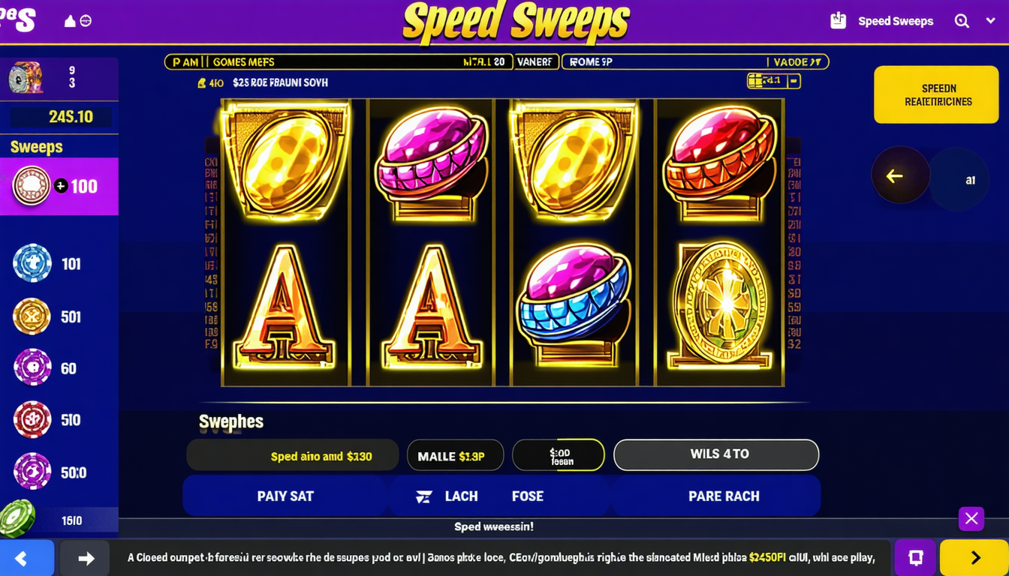
Task: Click the WILS 4 TO pill
Action: pyautogui.click(x=716, y=454)
